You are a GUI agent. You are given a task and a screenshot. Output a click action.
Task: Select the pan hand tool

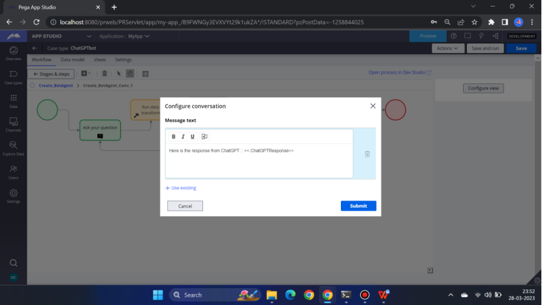tap(130, 73)
